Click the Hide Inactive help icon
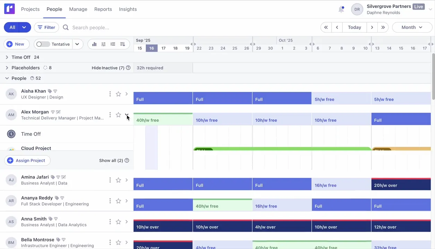The height and width of the screenshot is (249, 435). point(128,68)
